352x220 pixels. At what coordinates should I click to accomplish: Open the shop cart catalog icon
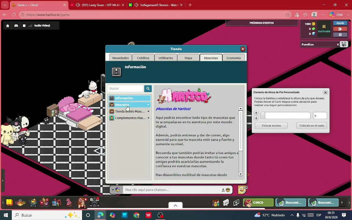pyautogui.click(x=32, y=203)
